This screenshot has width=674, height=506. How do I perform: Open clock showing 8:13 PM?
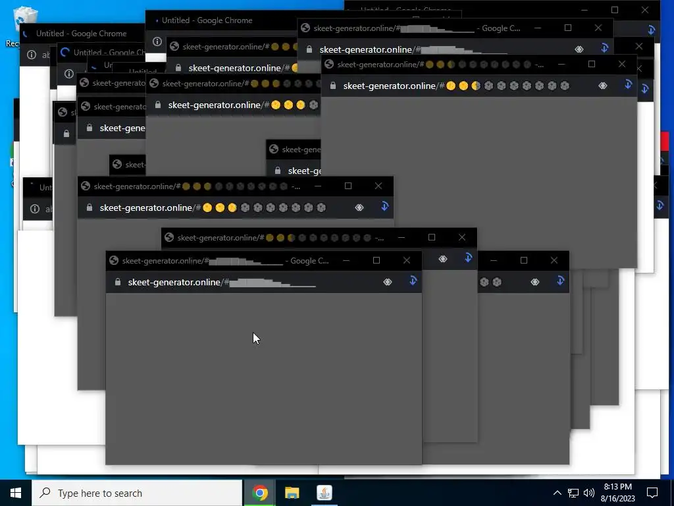[617, 493]
